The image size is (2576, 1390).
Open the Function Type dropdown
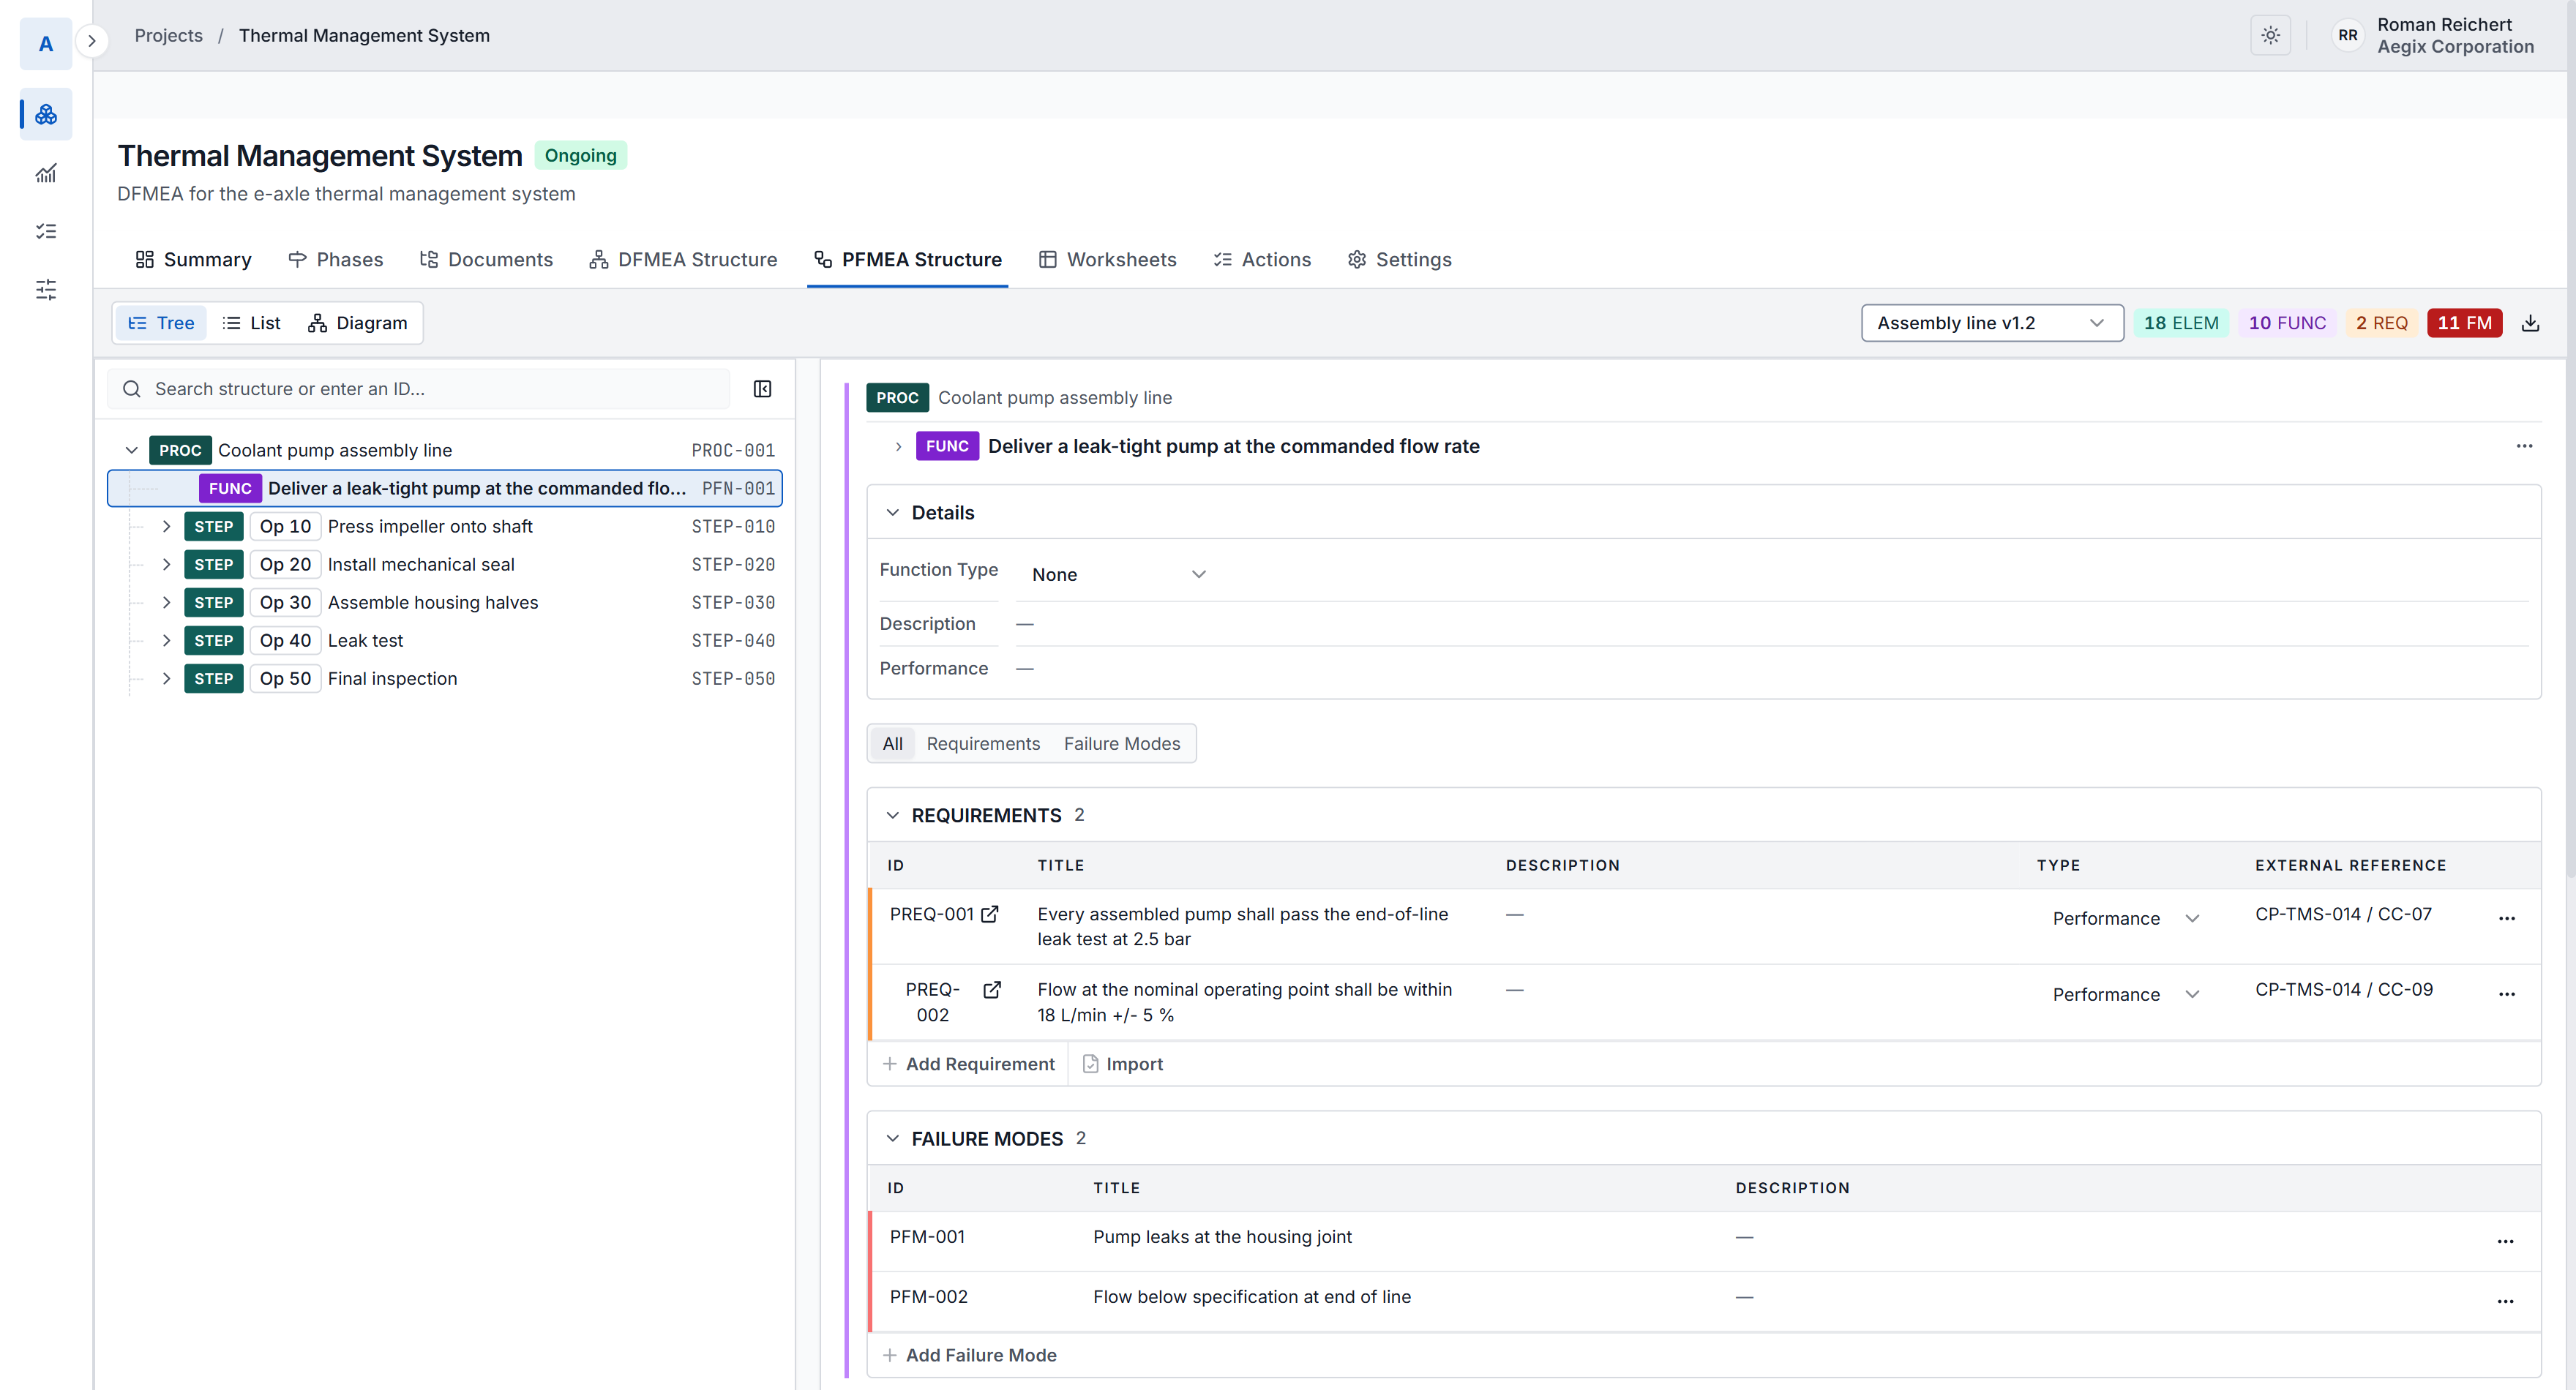click(x=1118, y=575)
